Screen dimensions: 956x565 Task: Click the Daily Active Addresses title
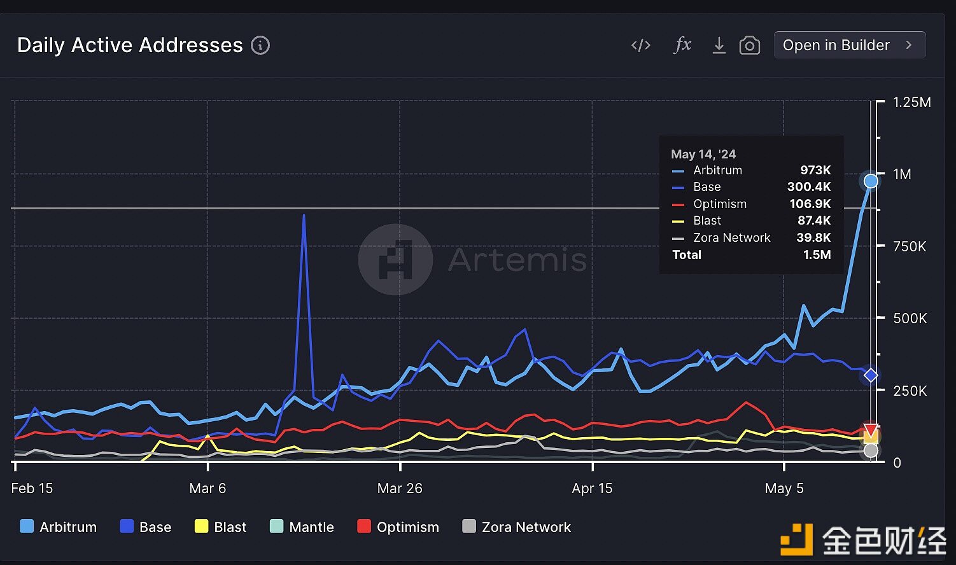(x=130, y=45)
